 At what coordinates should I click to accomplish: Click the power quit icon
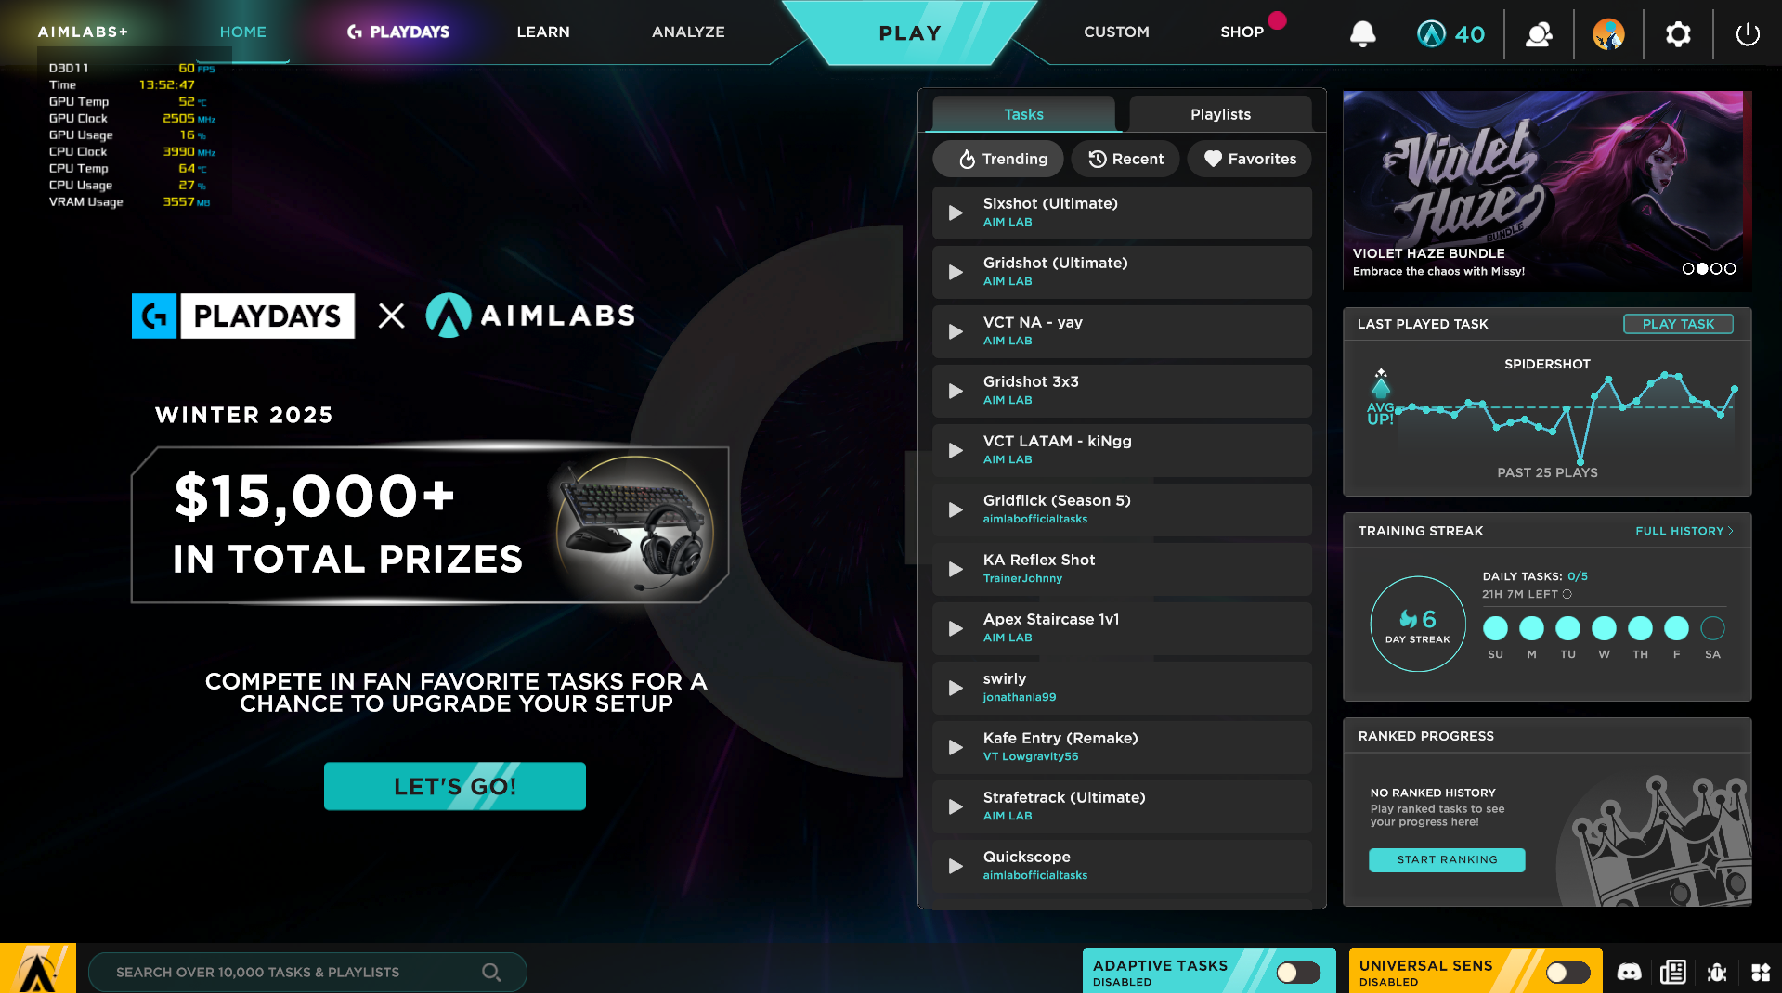[x=1748, y=34]
